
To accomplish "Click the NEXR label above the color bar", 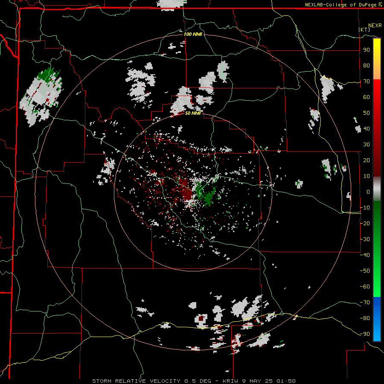I will (x=375, y=26).
